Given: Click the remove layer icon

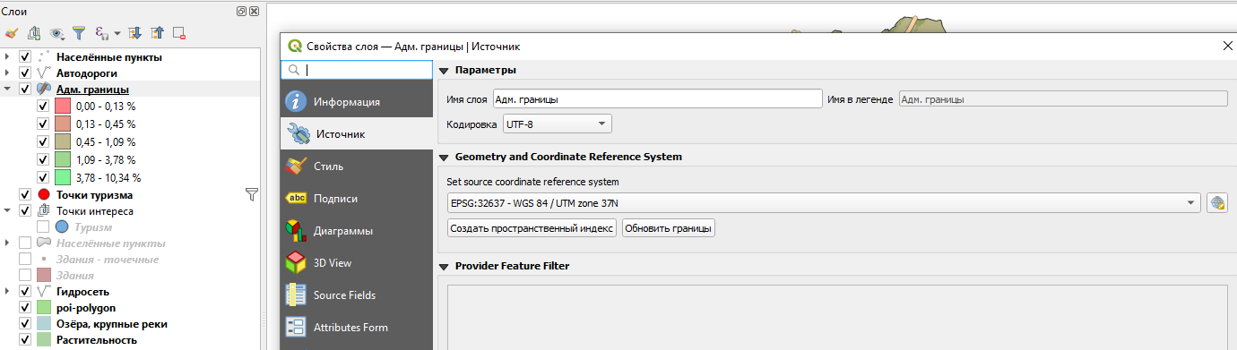Looking at the screenshot, I should 179,33.
